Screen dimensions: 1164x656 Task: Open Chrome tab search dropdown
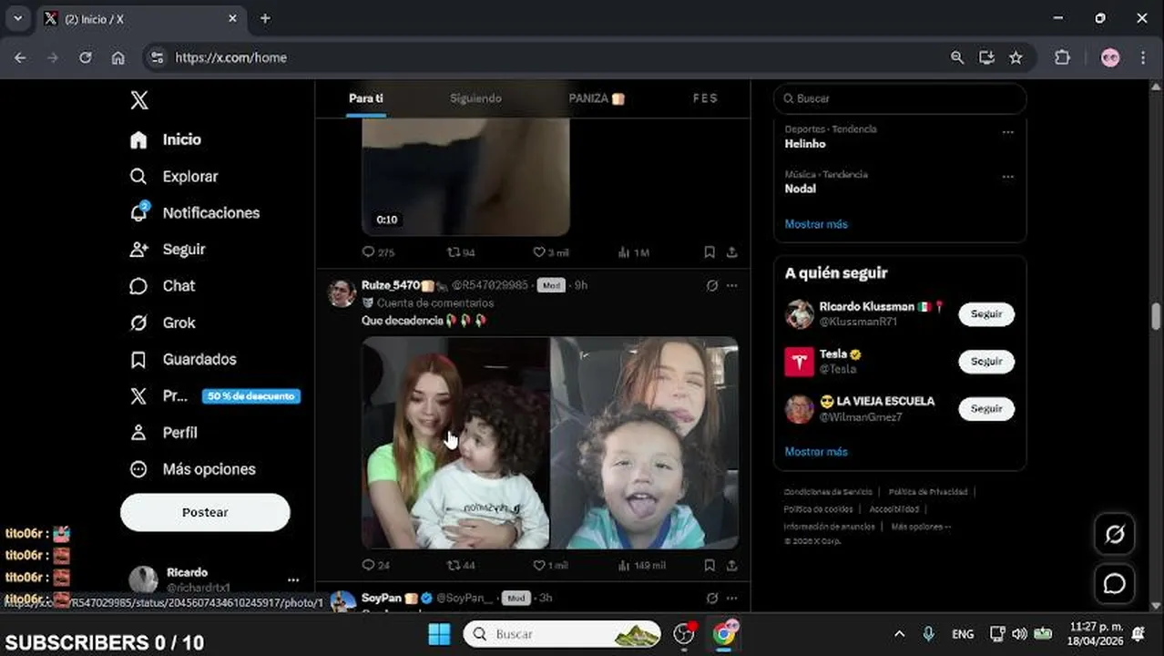[17, 18]
